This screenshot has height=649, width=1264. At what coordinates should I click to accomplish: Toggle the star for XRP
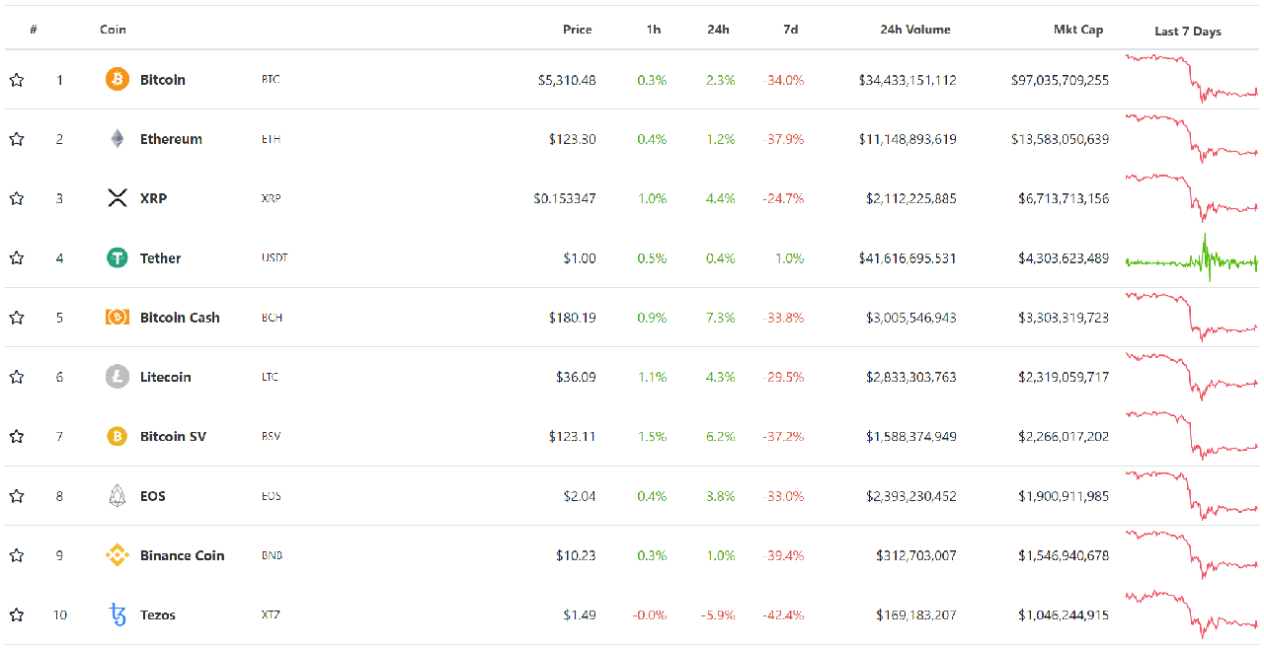17,198
